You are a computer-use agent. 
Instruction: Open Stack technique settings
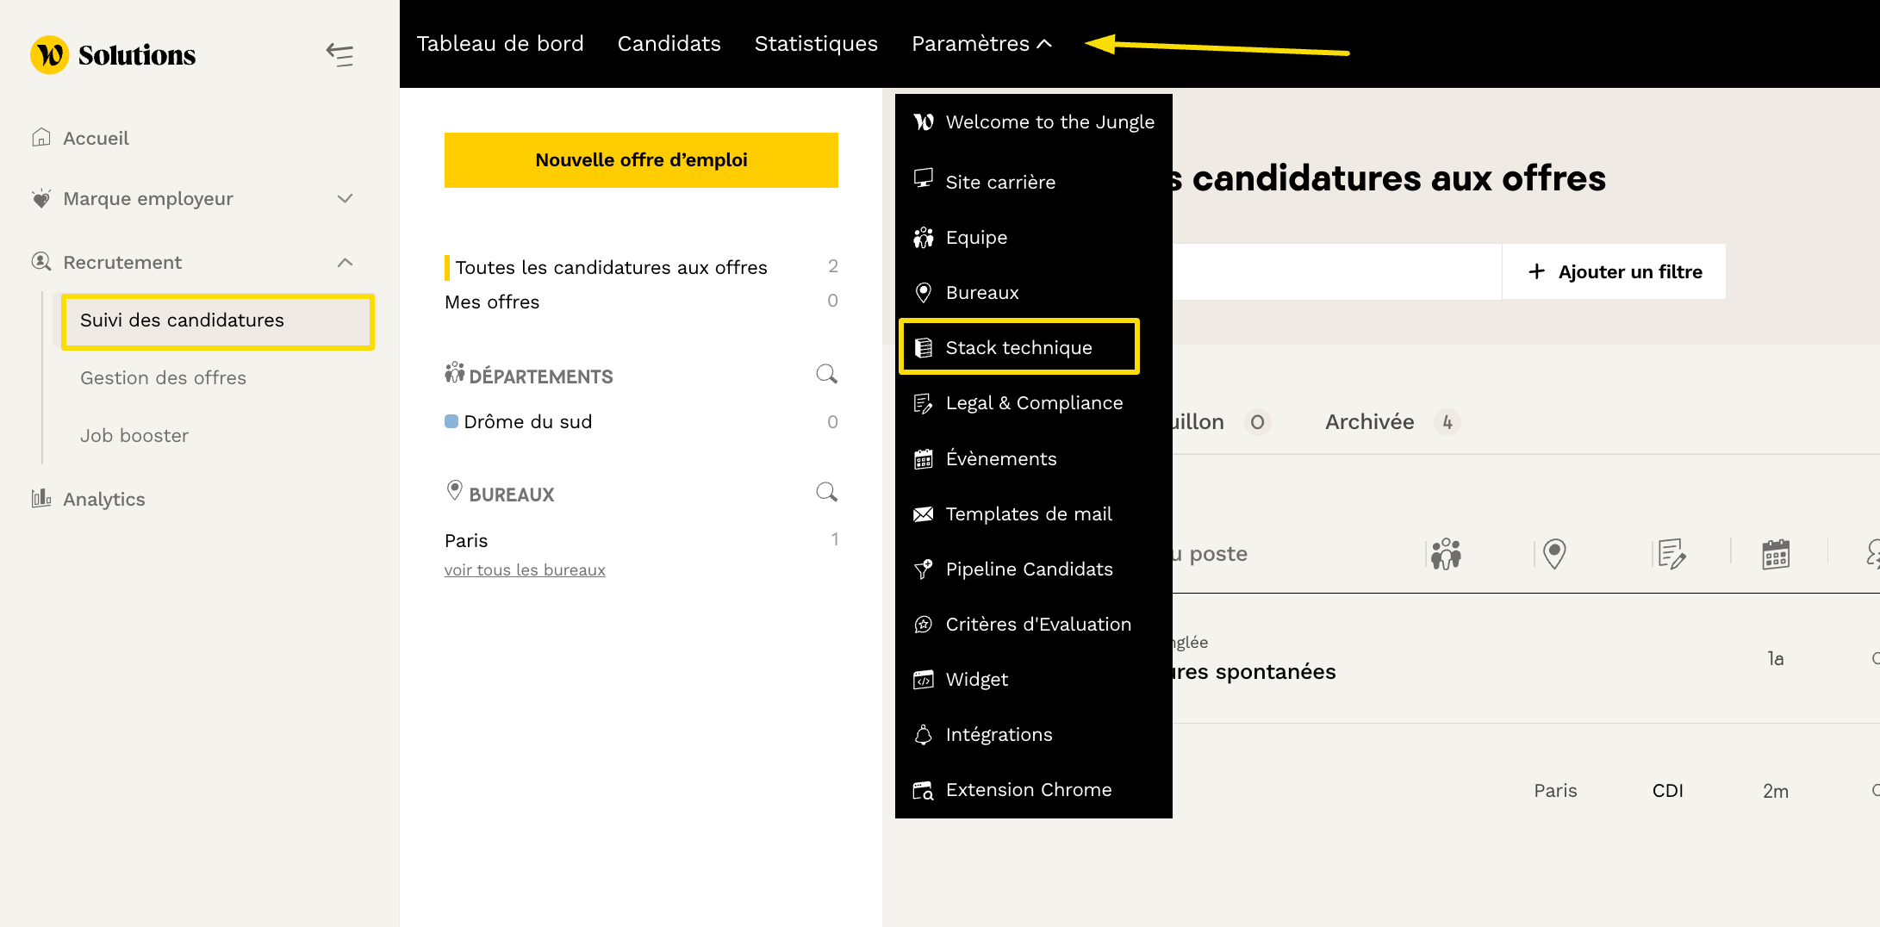point(1018,347)
